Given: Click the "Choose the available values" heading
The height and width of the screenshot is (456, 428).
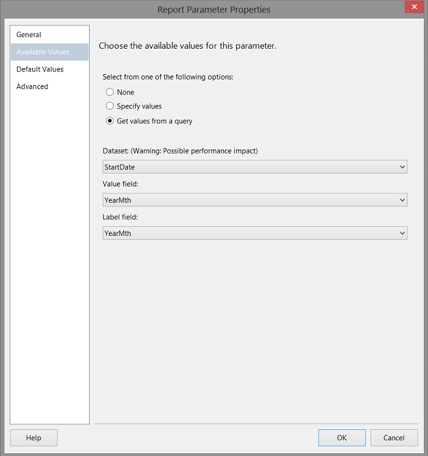Looking at the screenshot, I should [x=187, y=46].
